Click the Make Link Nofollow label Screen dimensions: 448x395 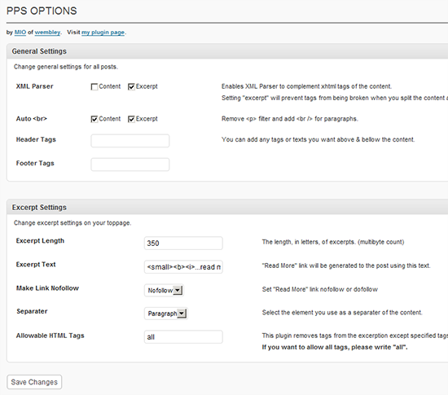tap(47, 287)
